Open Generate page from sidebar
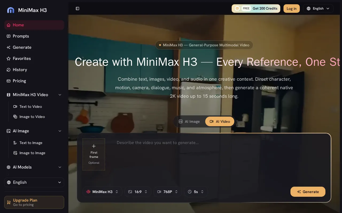The width and height of the screenshot is (342, 213). pos(34,47)
